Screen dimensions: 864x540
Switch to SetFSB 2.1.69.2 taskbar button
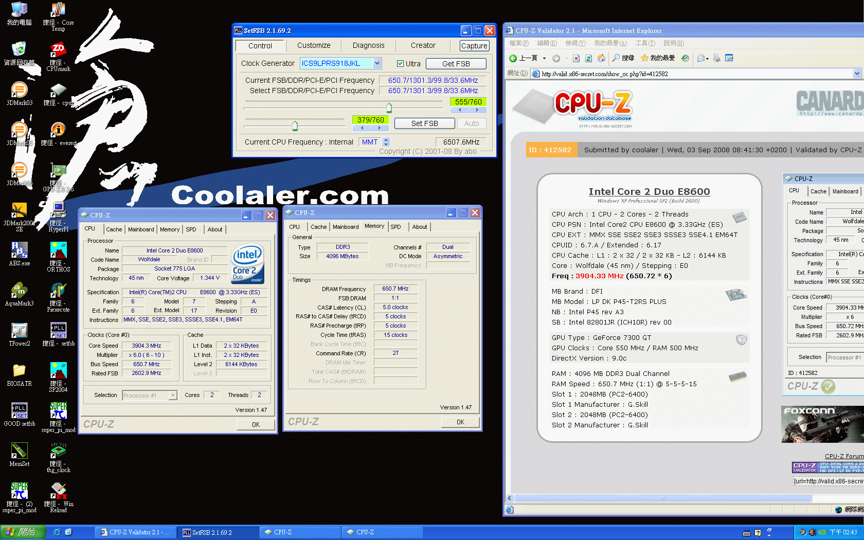coord(218,532)
